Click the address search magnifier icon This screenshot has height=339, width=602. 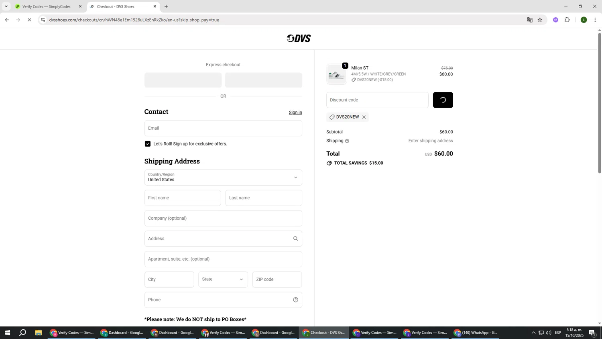tap(296, 239)
